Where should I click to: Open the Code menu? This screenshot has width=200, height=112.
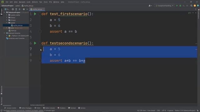[x=28, y=2]
